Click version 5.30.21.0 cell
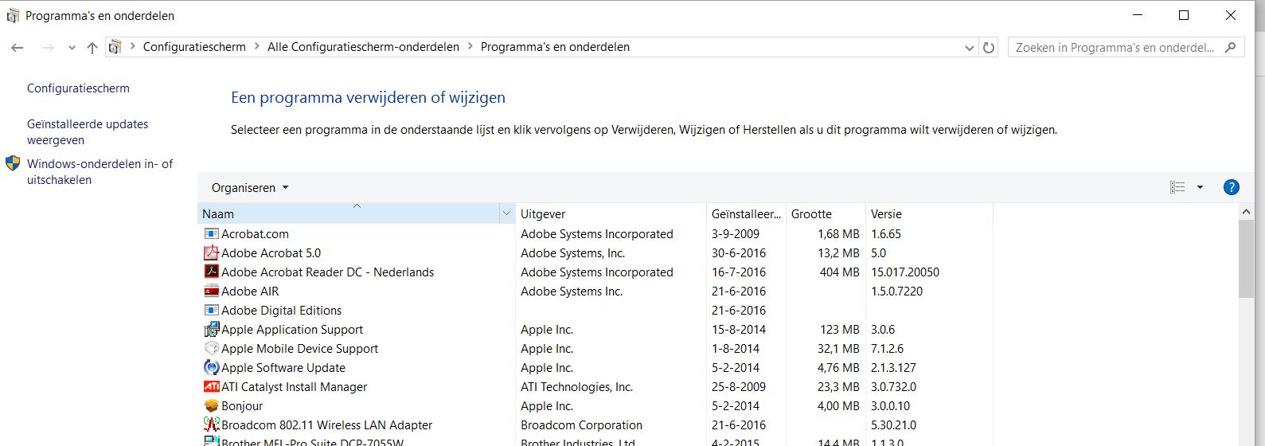Viewport: 1265px width, 446px height. tap(893, 424)
